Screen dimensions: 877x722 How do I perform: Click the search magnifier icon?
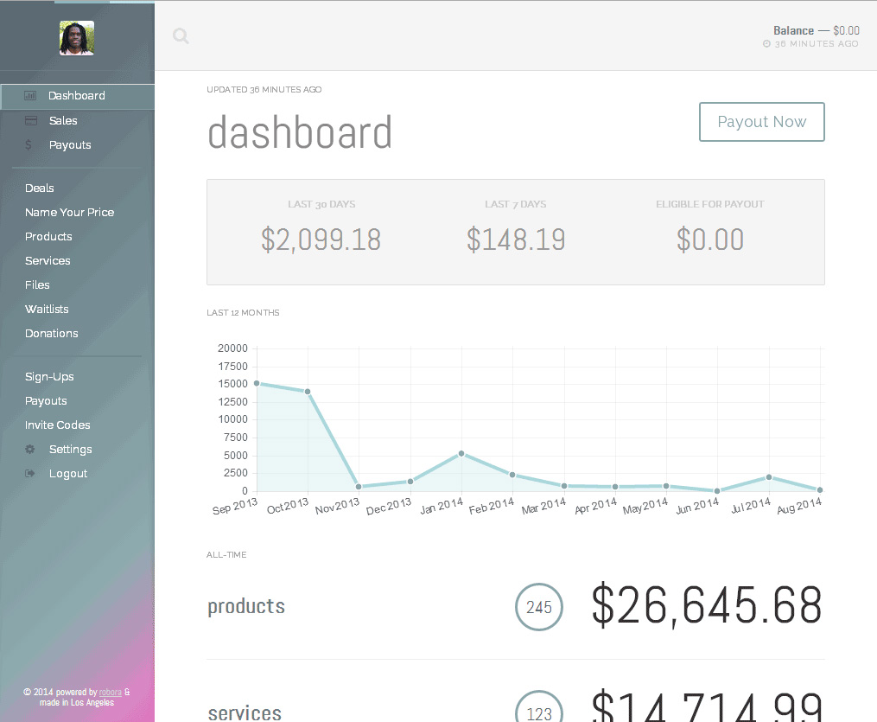181,35
